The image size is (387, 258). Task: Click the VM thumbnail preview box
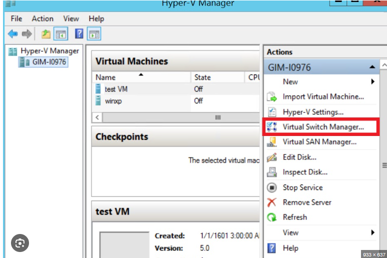[124, 244]
